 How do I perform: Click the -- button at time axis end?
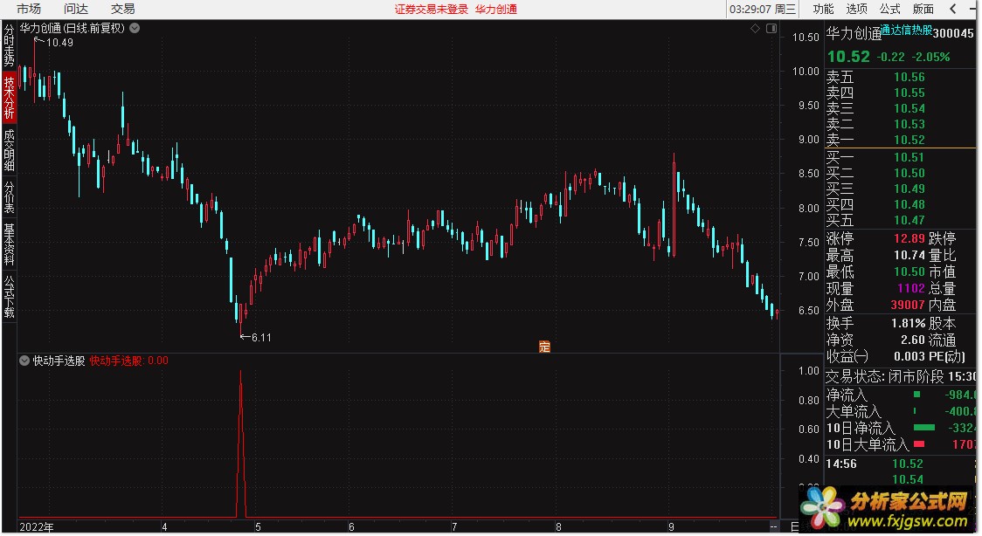773,526
